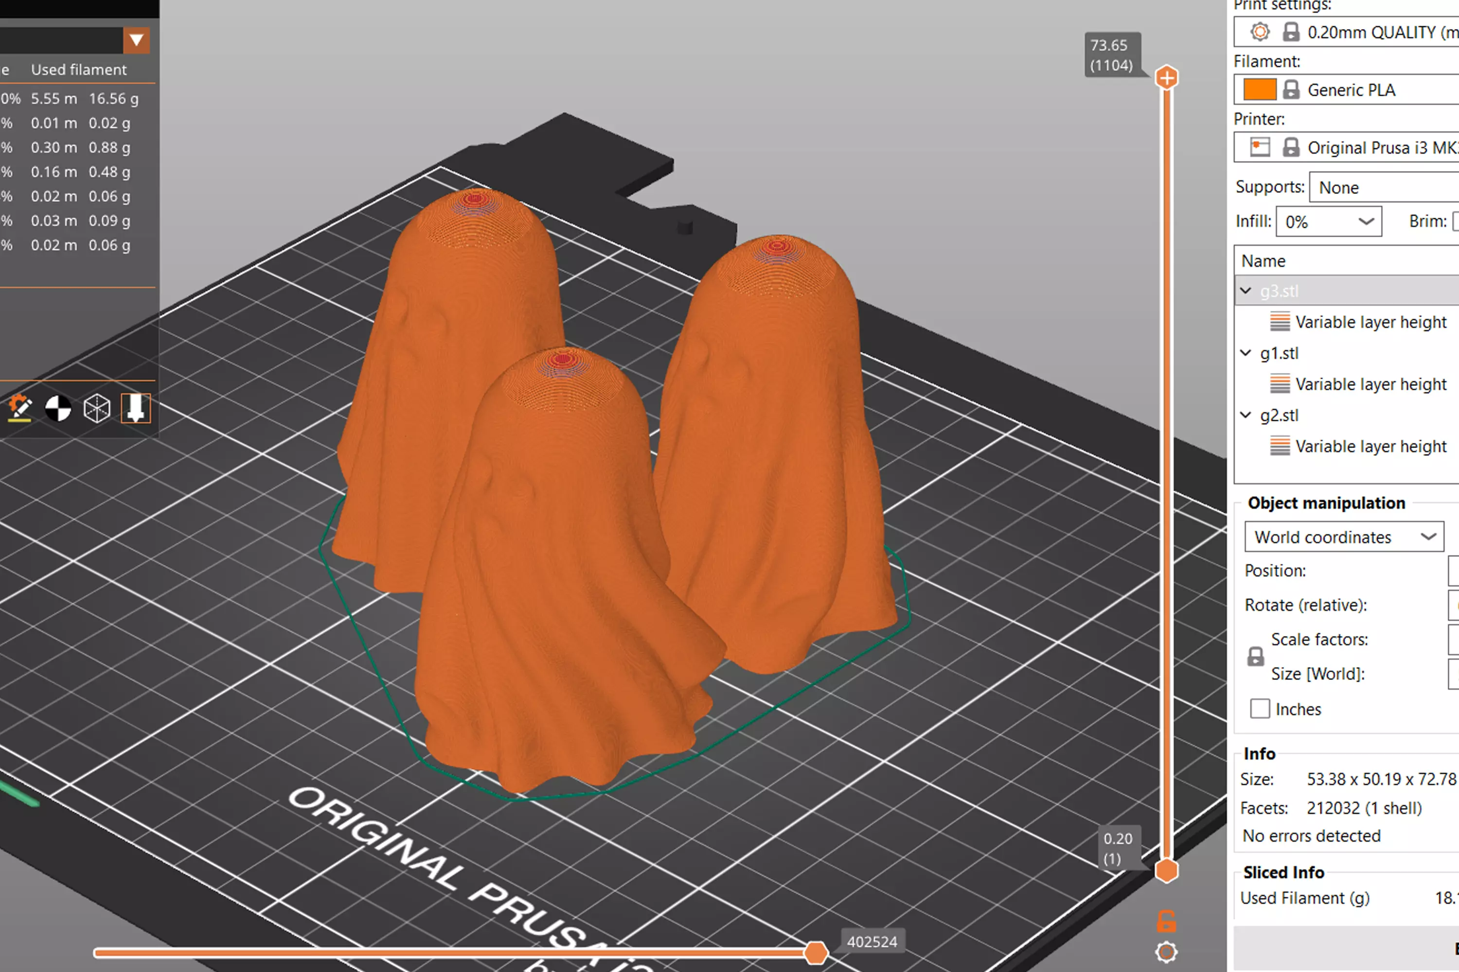Click the lock icon beside Generic PLA
Screen dimensions: 1459x972
coord(1291,90)
